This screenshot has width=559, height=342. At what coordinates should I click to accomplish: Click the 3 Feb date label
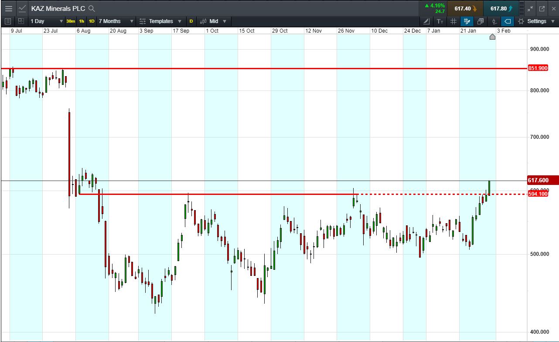coord(504,31)
